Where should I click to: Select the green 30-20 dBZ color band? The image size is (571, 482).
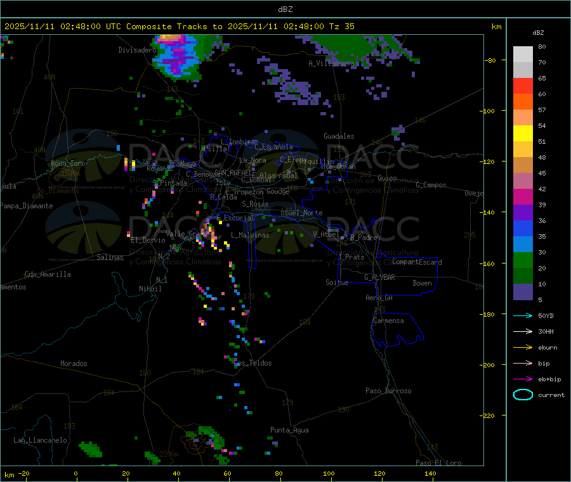[x=523, y=260]
